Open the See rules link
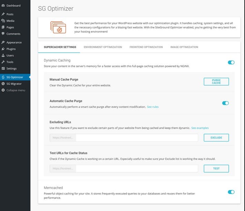The height and width of the screenshot is (211, 245). coord(153,107)
